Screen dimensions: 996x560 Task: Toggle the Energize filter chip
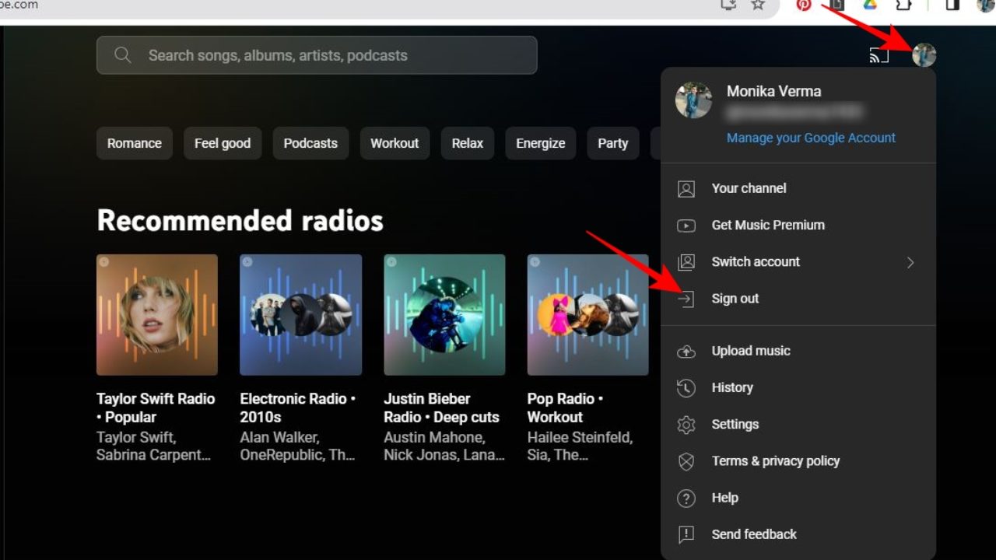[x=540, y=143]
